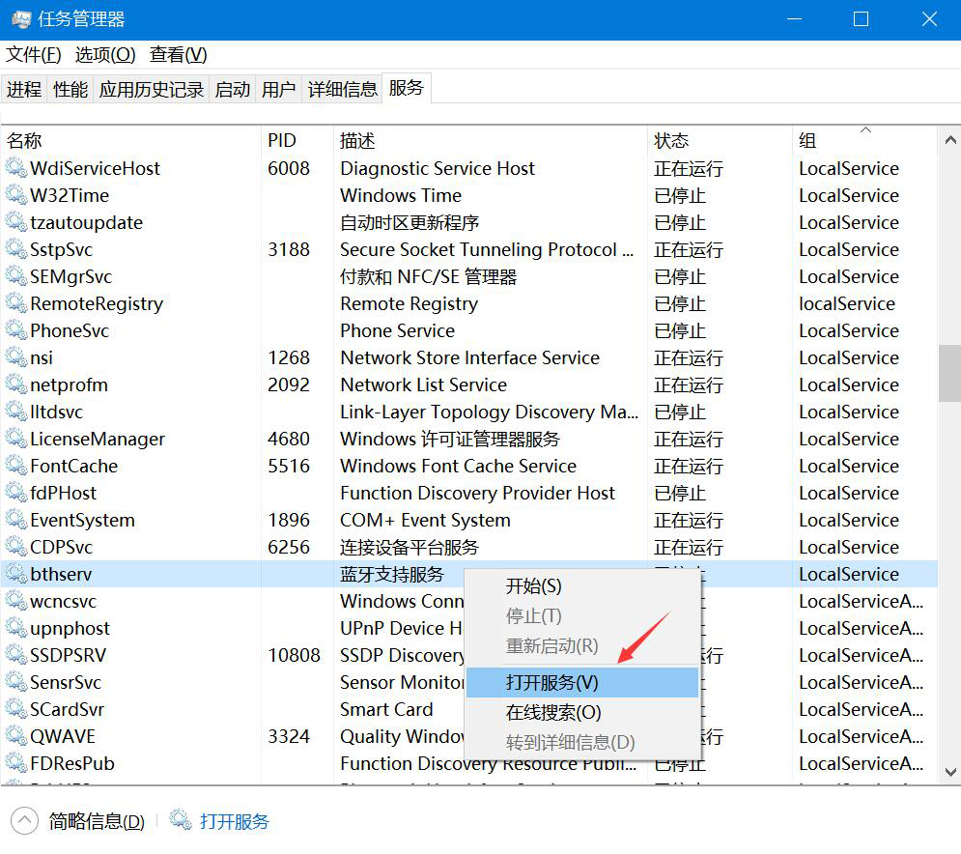Sort services by the 组 column header
This screenshot has height=854, width=961.
[807, 141]
